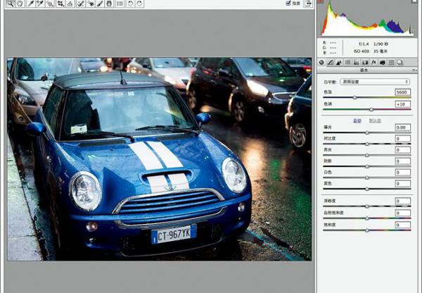Click the Auto (自动) tone link
This screenshot has height=293, width=422.
click(x=357, y=120)
